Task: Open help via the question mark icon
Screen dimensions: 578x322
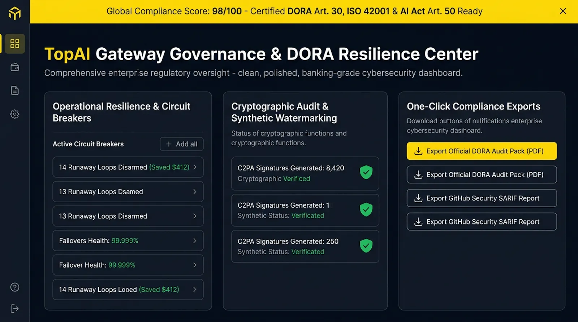Action: [15, 287]
